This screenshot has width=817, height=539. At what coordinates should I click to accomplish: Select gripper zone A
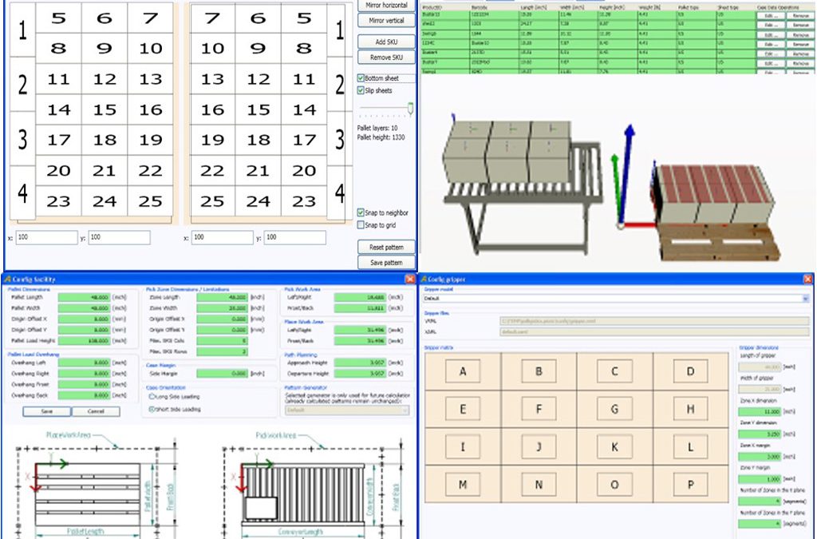(x=463, y=371)
